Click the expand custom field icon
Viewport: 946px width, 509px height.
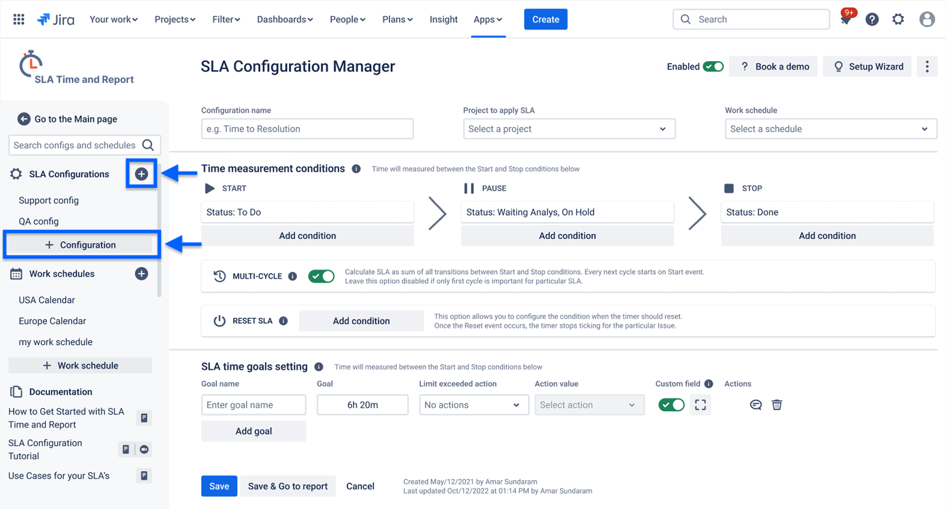click(x=701, y=405)
